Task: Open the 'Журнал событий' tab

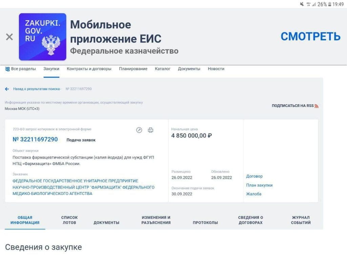Action: 301,220
